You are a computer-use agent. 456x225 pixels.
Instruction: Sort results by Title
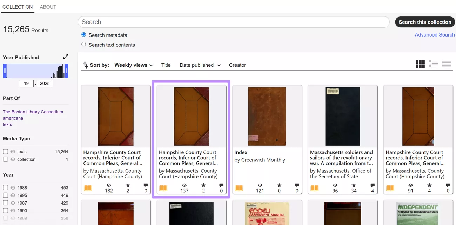(x=166, y=65)
